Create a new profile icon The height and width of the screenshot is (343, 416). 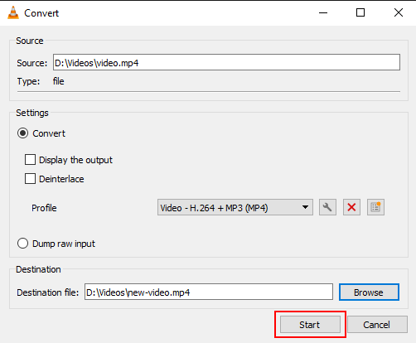click(x=375, y=207)
